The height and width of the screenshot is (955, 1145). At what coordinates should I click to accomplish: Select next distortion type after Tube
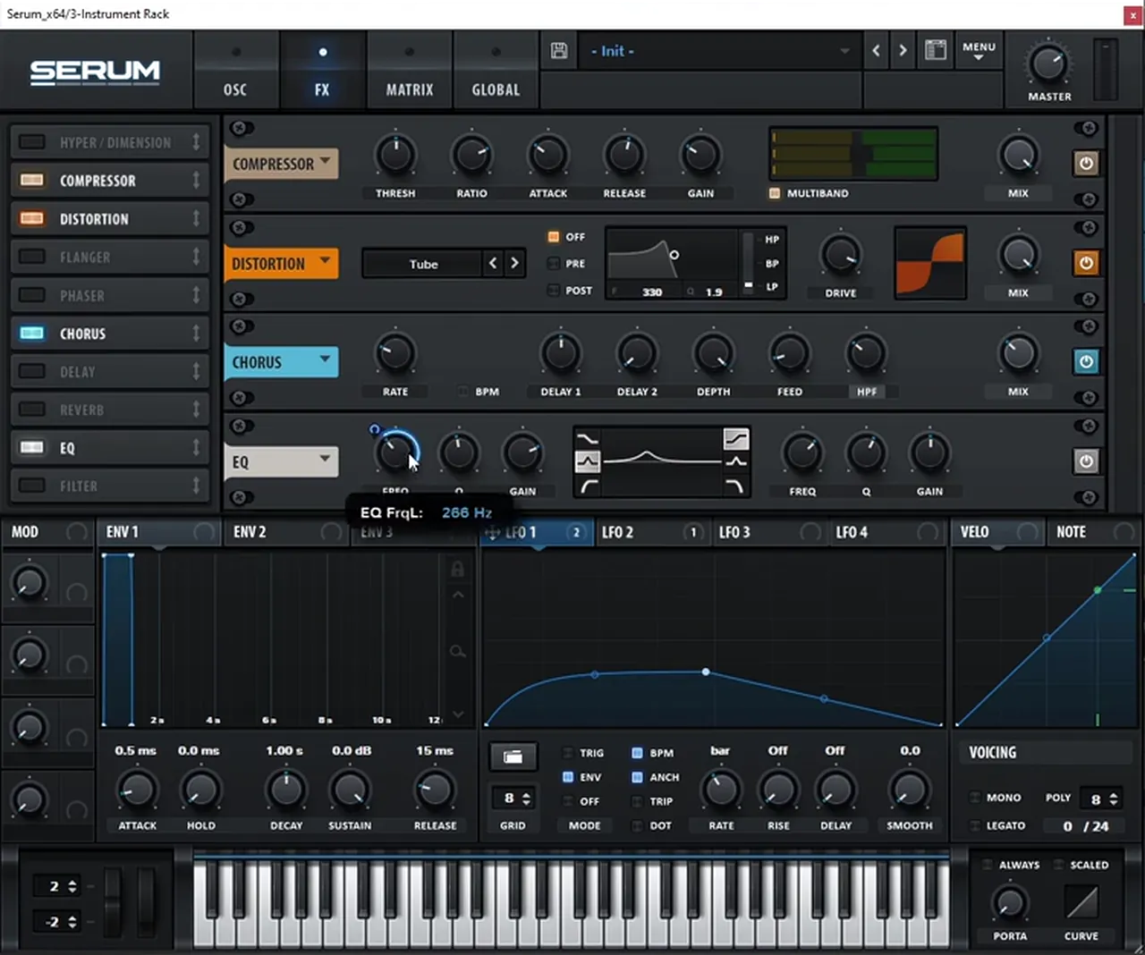click(x=514, y=263)
